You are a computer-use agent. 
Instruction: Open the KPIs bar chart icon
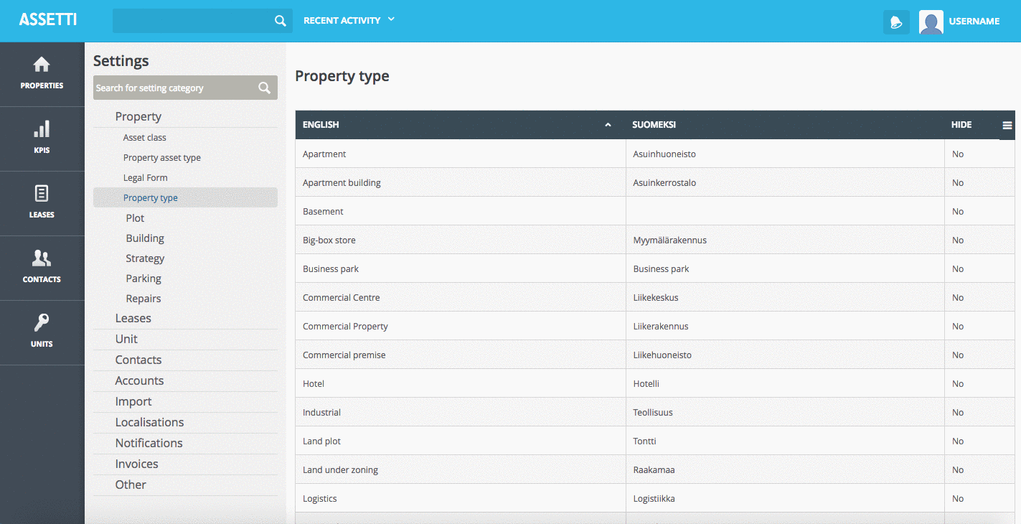42,129
